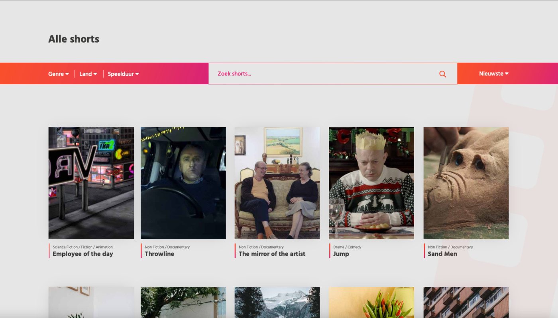558x318 pixels.
Task: Expand the Speelduur duration filter
Action: tap(123, 74)
